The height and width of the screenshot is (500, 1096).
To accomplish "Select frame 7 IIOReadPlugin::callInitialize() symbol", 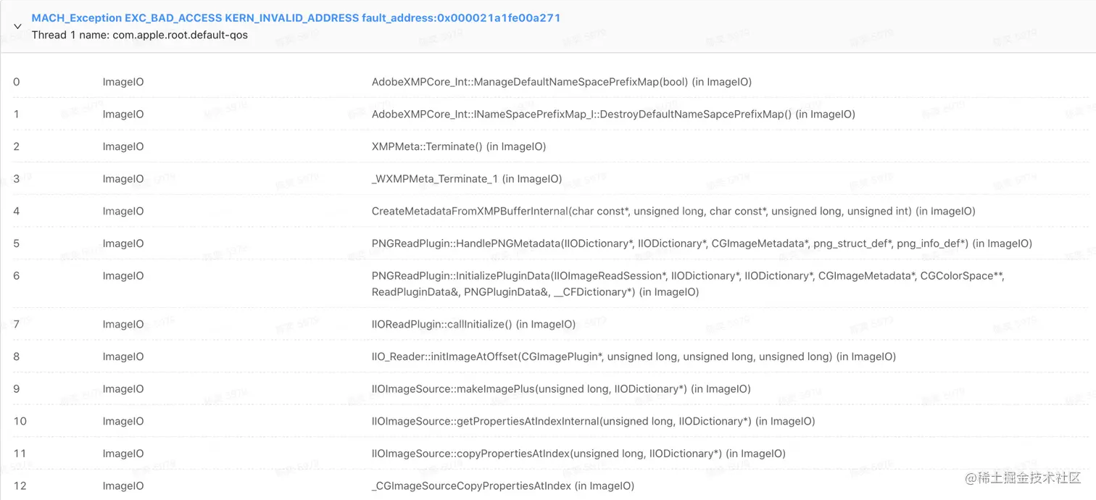I will tap(473, 324).
